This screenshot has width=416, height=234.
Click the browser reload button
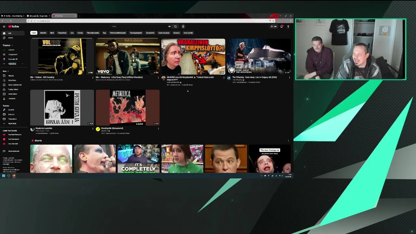click(x=11, y=21)
